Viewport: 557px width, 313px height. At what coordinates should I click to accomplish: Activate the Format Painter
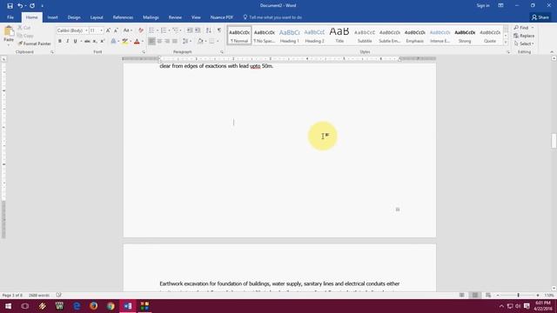point(35,43)
